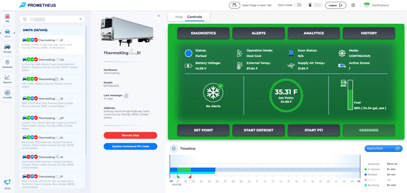Image resolution: width=407 pixels, height=193 pixels.
Task: Click the cyan Running timeline bar
Action: [x=192, y=173]
